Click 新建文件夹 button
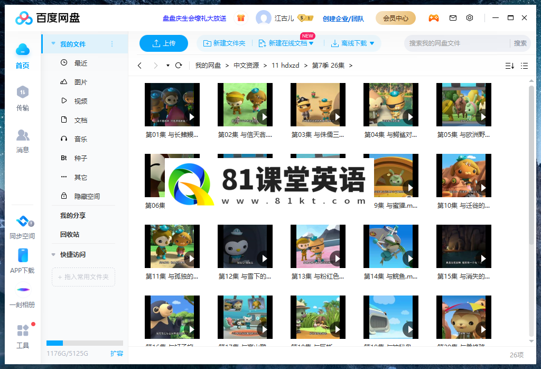Screen dimensions: 541x369 [x=224, y=43]
